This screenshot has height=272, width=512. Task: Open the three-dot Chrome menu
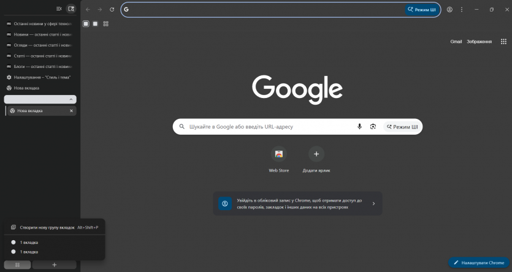click(462, 9)
